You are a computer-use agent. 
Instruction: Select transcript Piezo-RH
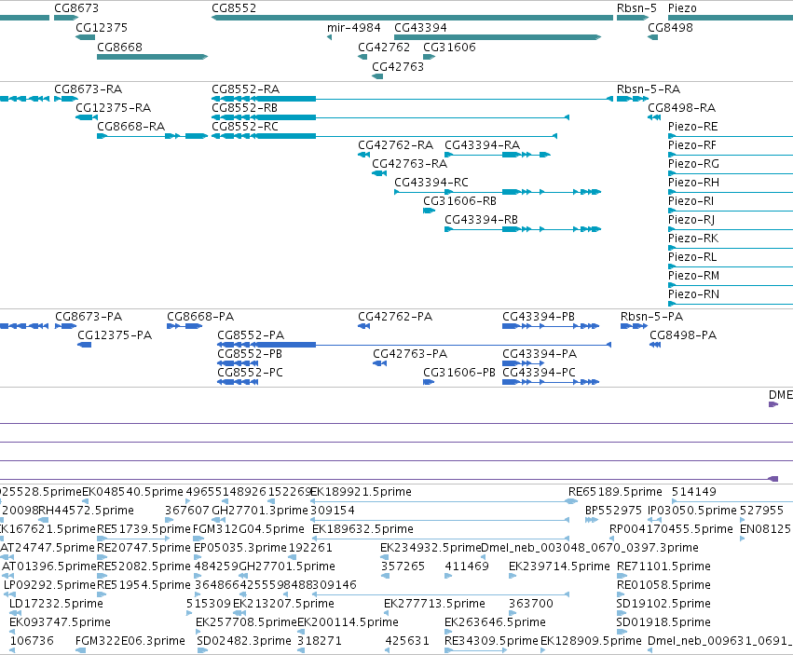click(693, 182)
